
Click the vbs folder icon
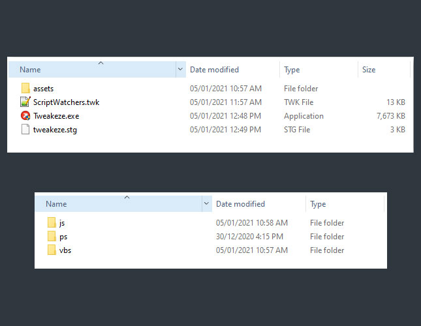pos(52,250)
